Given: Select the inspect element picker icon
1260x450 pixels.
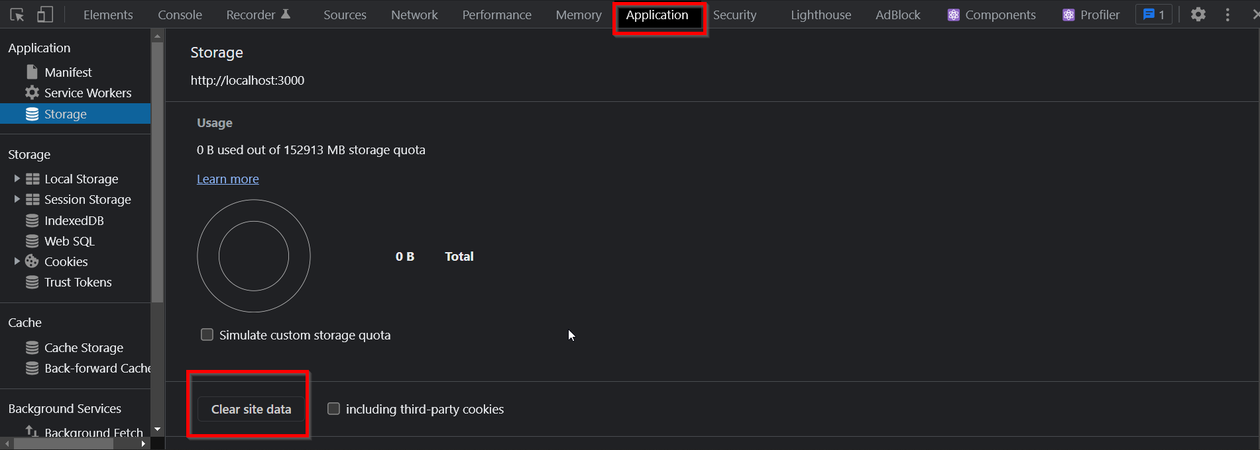Looking at the screenshot, I should pyautogui.click(x=17, y=15).
